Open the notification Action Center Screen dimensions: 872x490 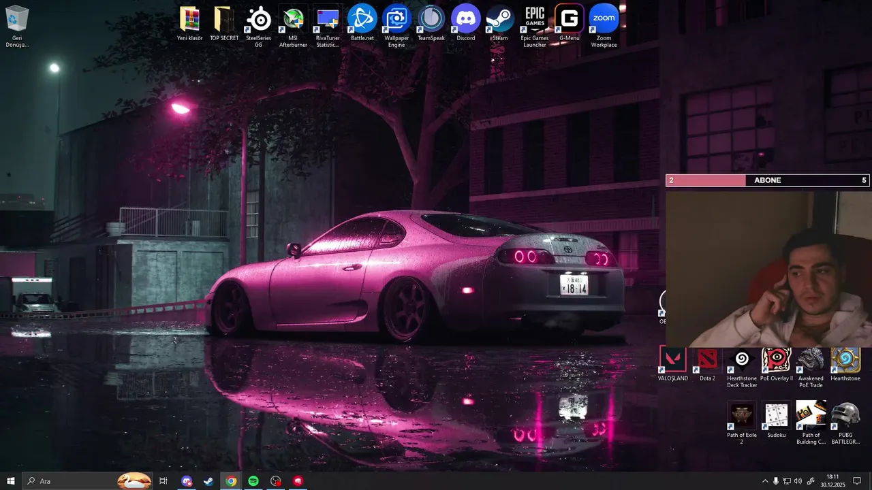coord(858,481)
